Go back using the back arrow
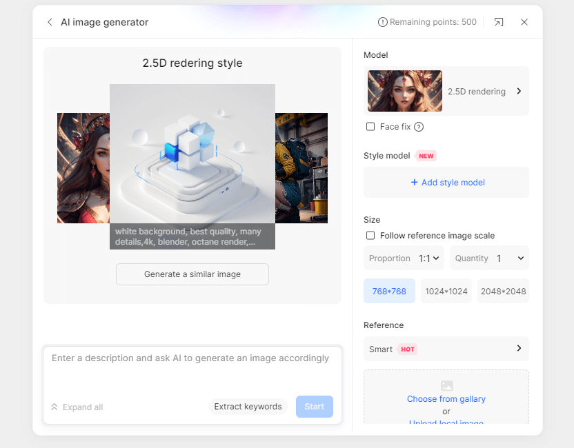Screen dimensions: 574x448 [x=50, y=22]
